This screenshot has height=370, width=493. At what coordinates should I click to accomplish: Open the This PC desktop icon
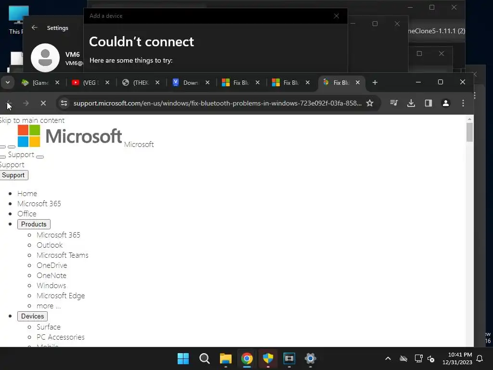[17, 20]
